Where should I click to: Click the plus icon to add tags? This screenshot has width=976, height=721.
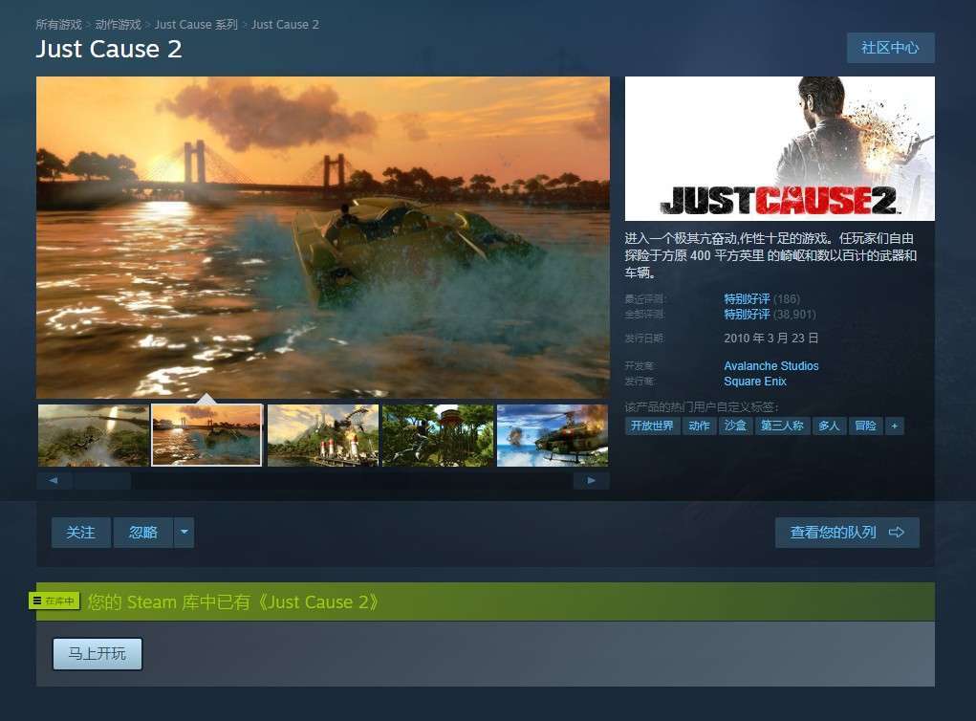click(x=895, y=426)
